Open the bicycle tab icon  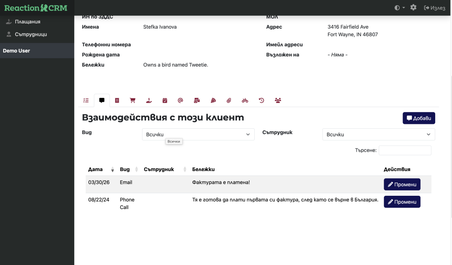coord(245,101)
